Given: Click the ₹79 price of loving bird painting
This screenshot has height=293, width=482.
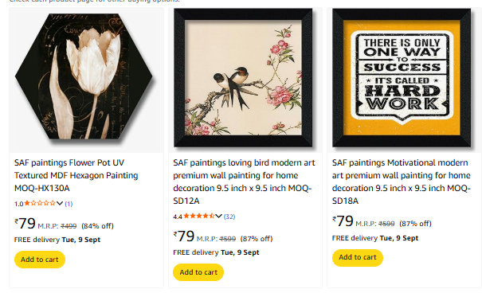Looking at the screenshot, I should 184,236.
